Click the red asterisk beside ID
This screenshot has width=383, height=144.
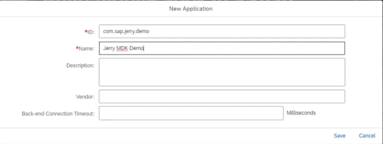86,32
